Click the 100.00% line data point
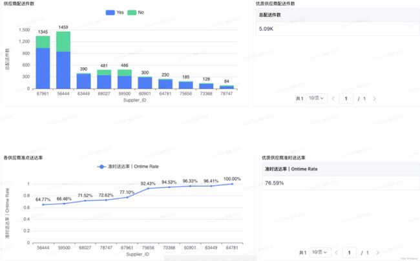The width and height of the screenshot is (420, 261). (x=232, y=184)
